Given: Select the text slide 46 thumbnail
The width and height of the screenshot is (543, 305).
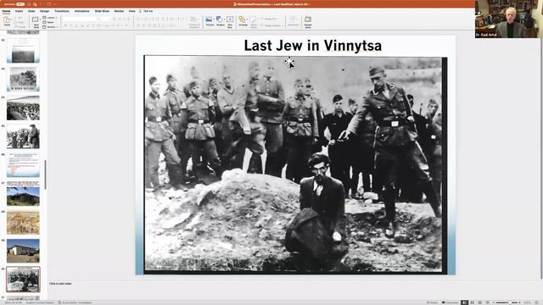Looking at the screenshot, I should point(23,165).
